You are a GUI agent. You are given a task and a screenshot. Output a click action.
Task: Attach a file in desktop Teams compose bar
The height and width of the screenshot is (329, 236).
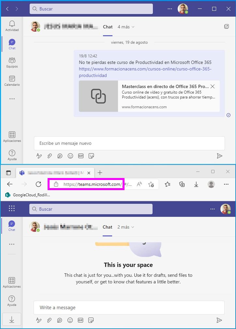tap(50, 156)
